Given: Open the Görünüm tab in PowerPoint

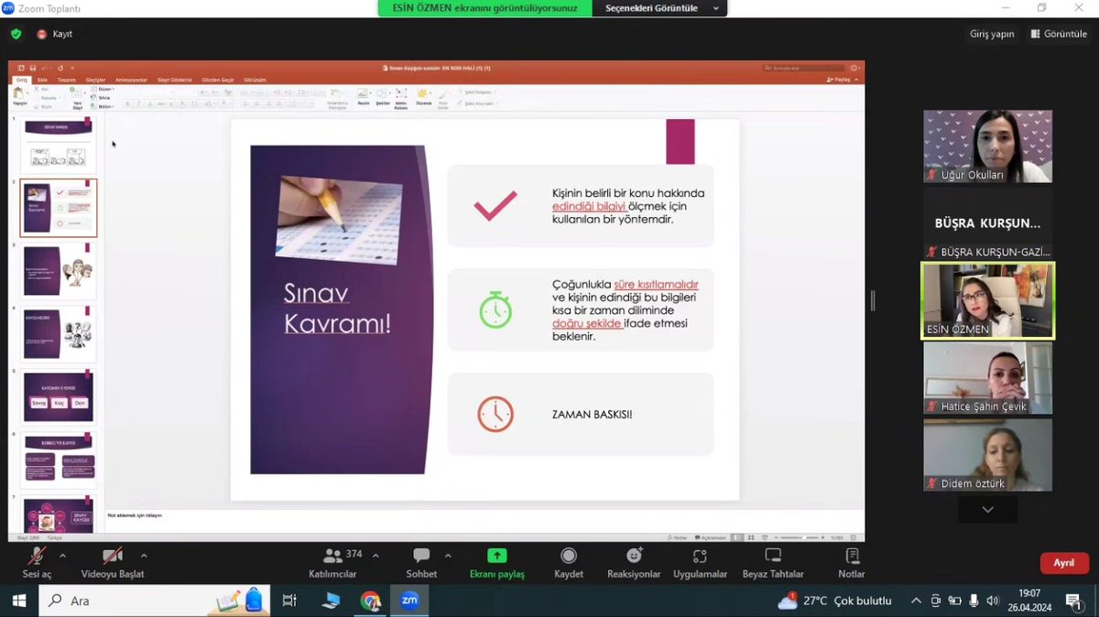Looking at the screenshot, I should pyautogui.click(x=255, y=80).
